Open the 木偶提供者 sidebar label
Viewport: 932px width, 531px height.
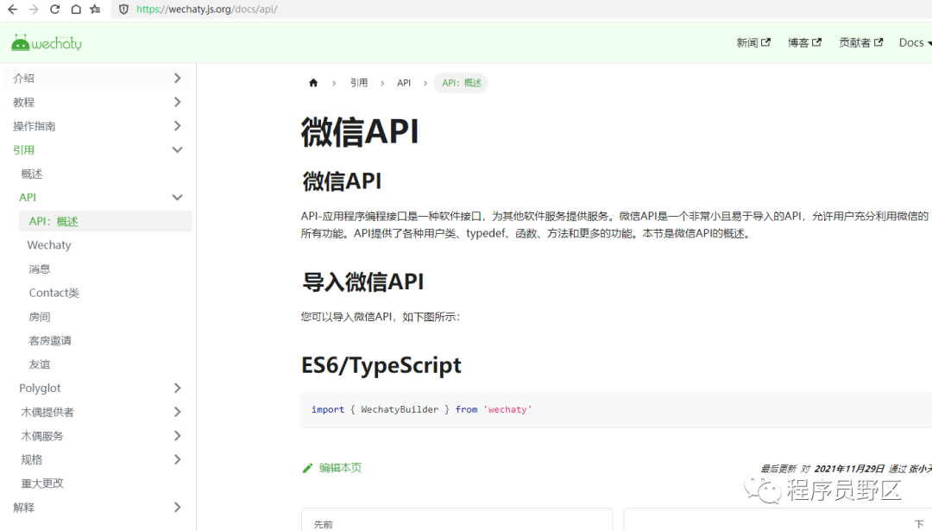click(x=47, y=412)
